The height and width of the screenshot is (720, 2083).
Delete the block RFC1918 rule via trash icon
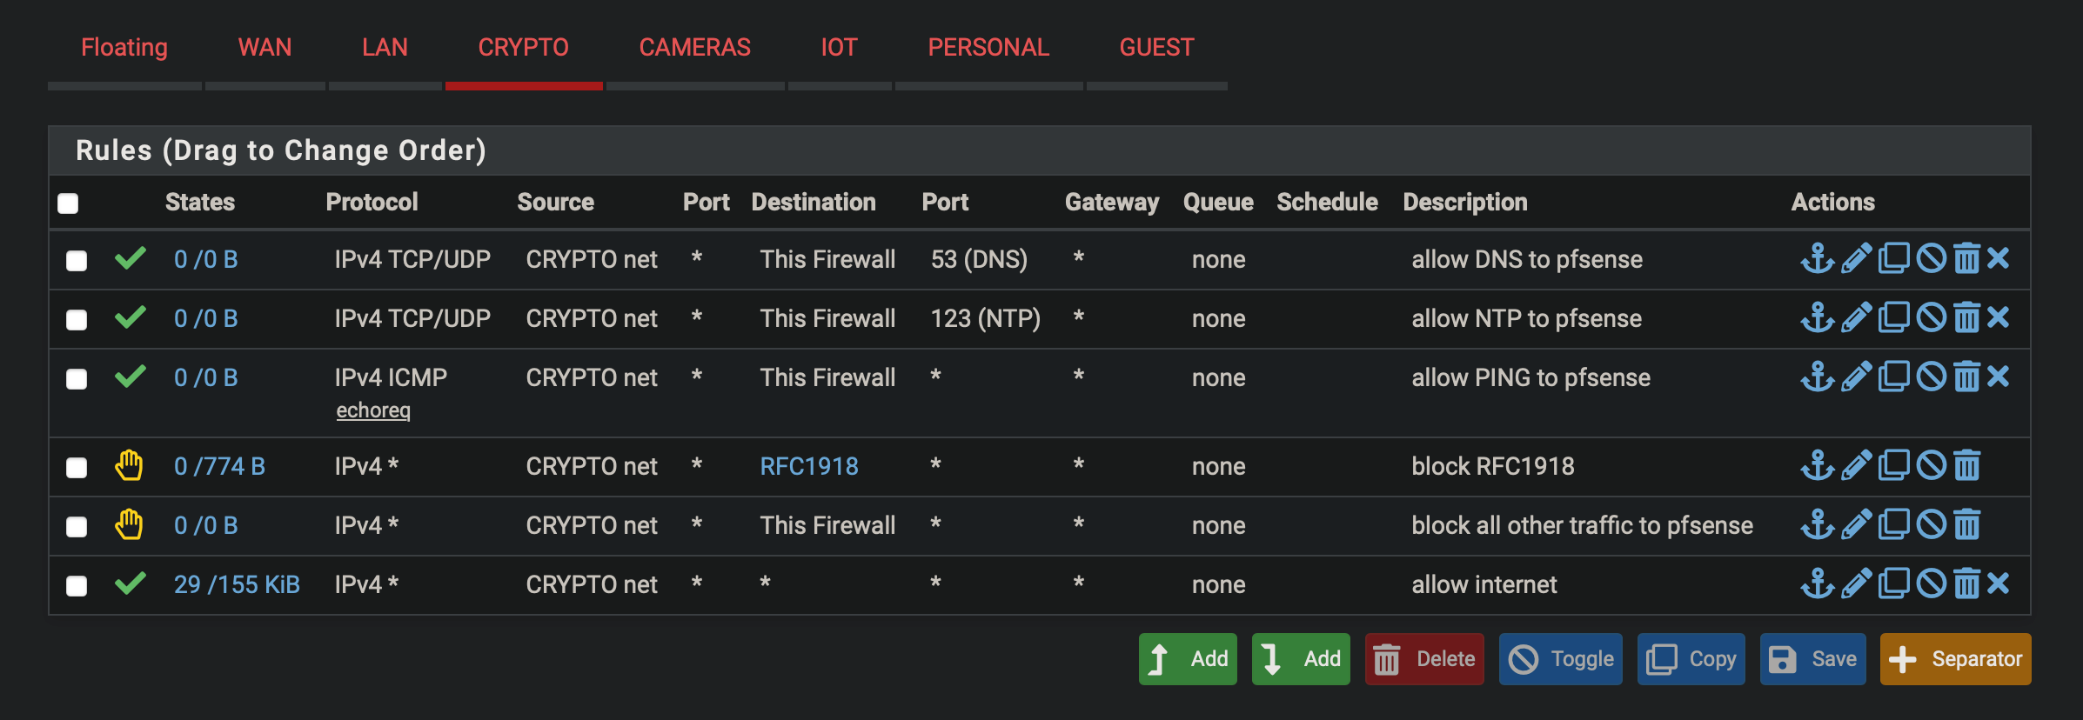tap(1966, 465)
